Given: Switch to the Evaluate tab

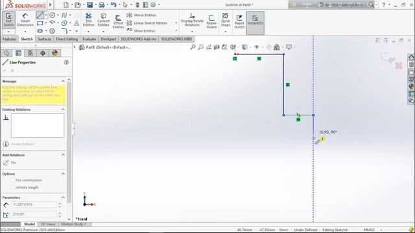Looking at the screenshot, I should pos(89,39).
